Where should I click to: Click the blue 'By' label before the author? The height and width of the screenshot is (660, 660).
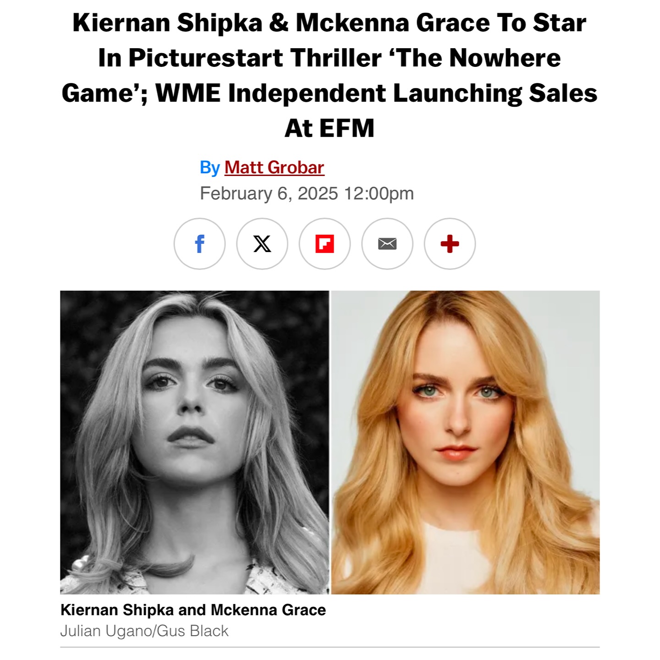coord(210,168)
